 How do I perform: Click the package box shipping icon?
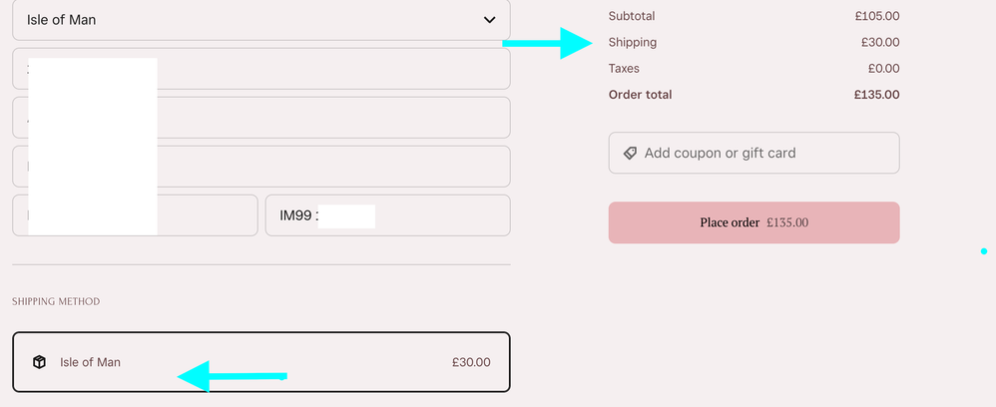pos(39,362)
